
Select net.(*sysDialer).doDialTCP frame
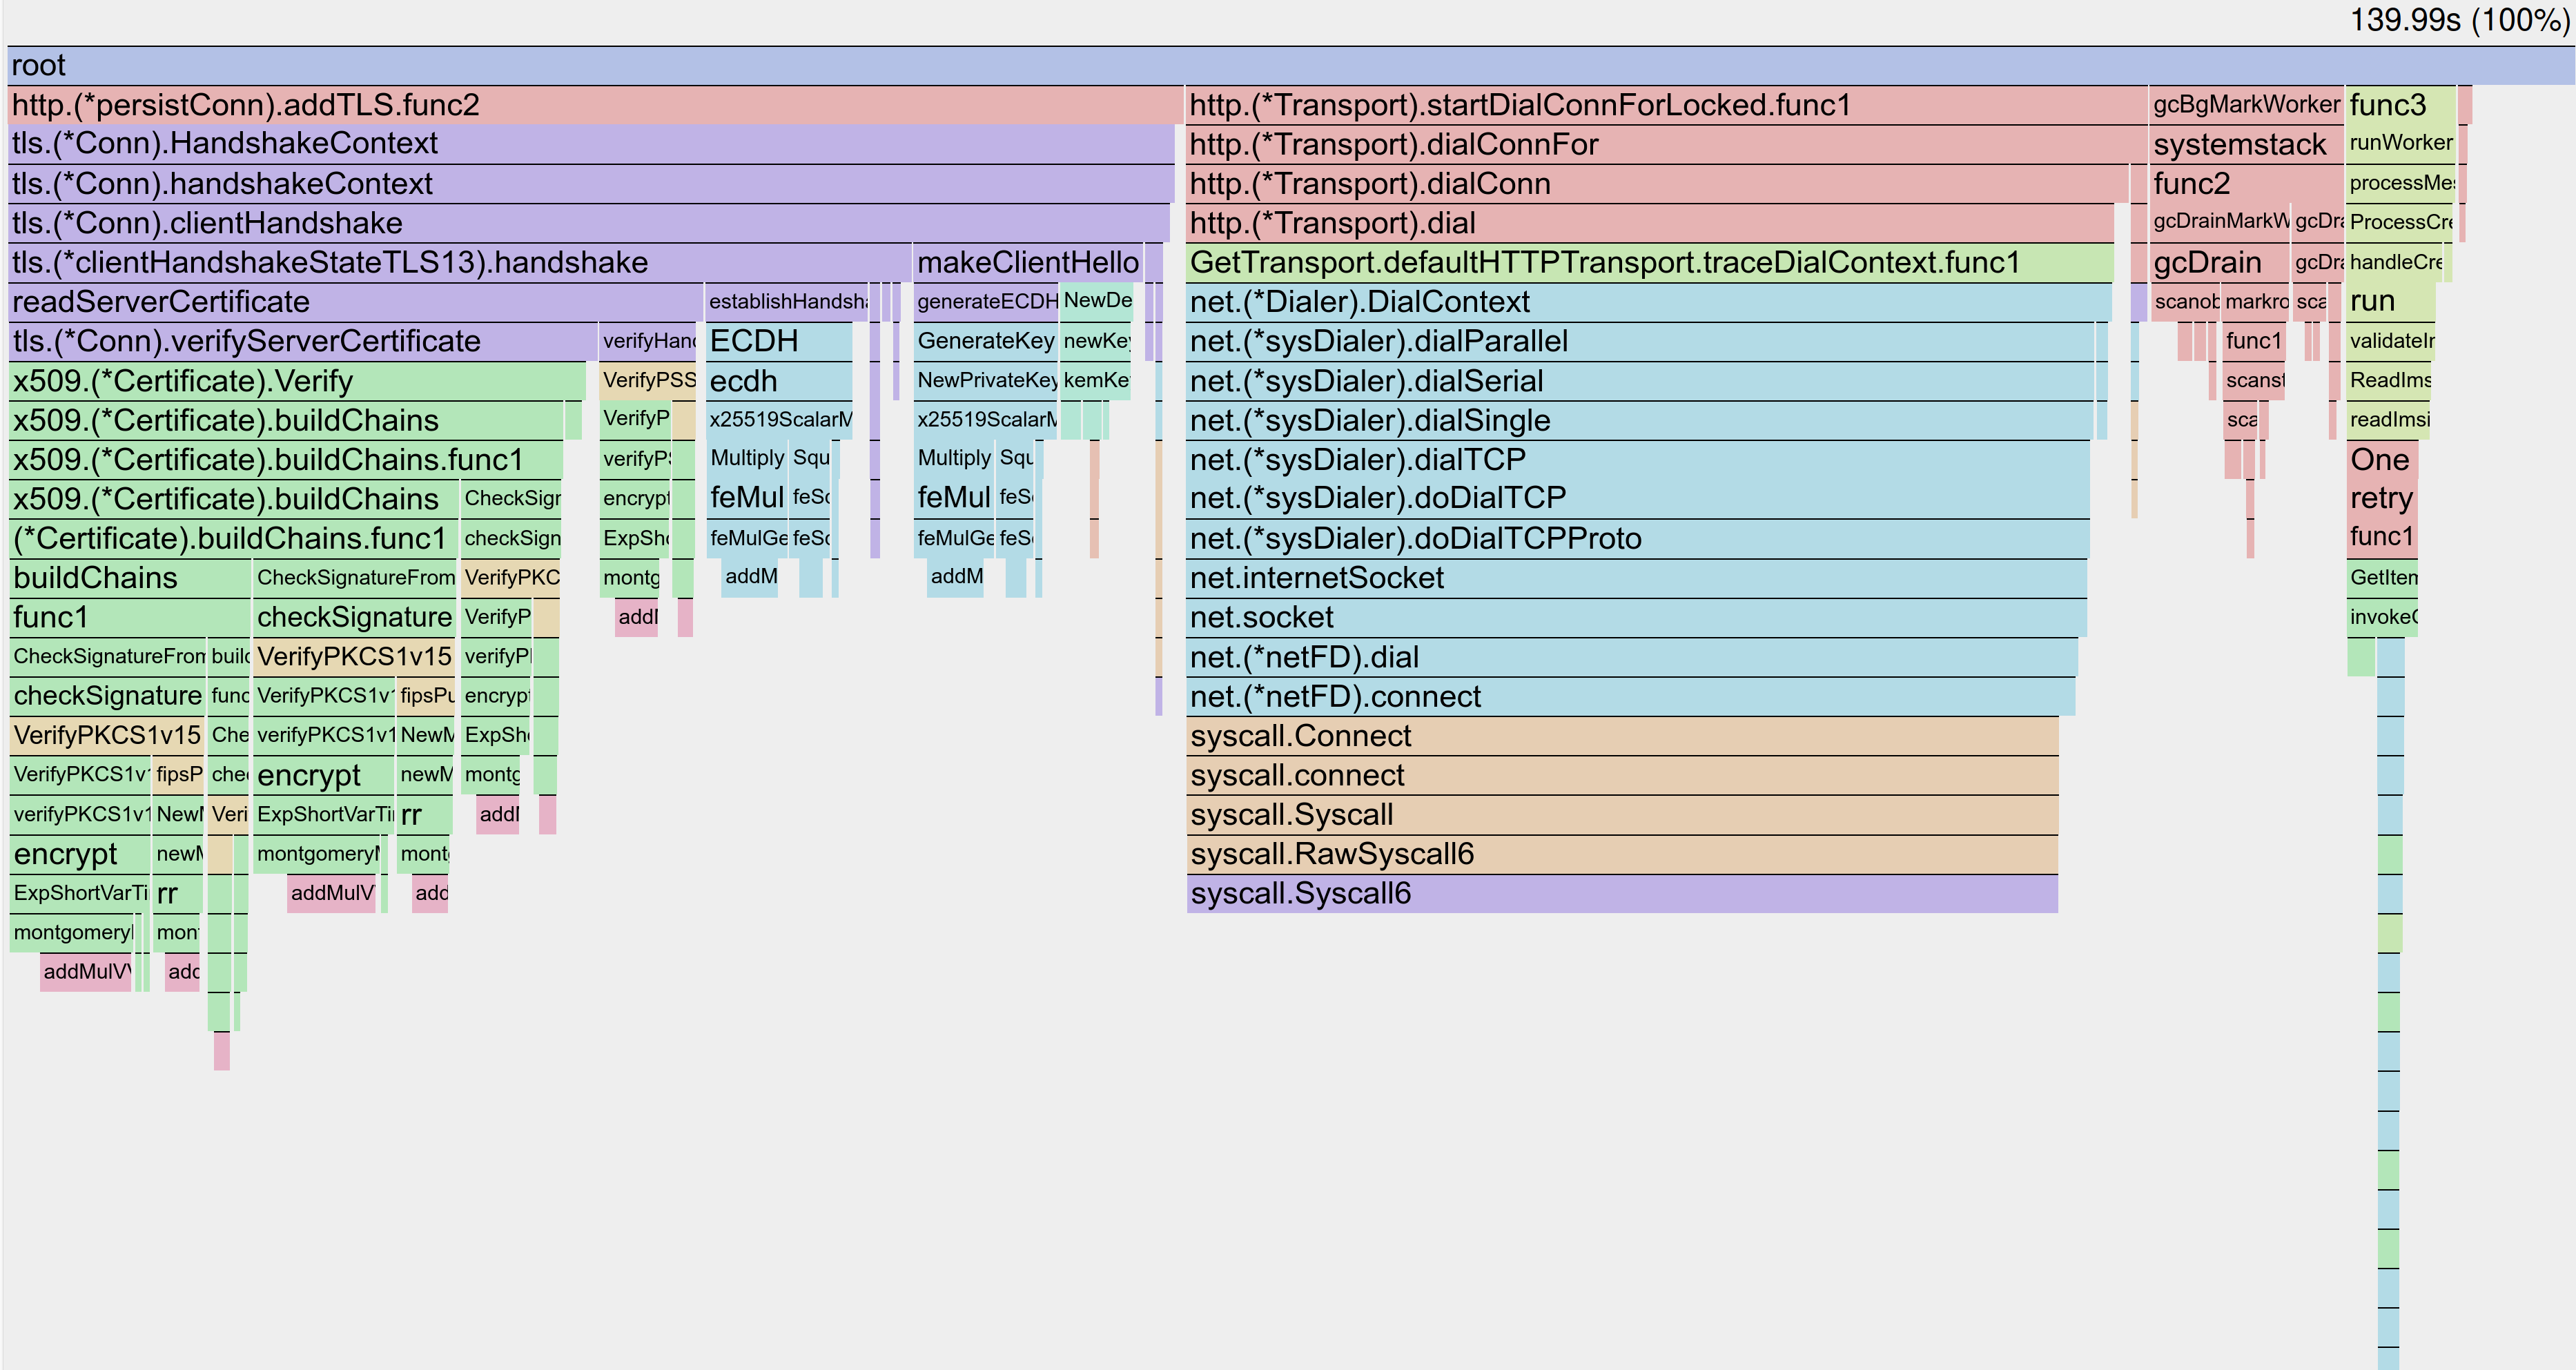click(1638, 499)
